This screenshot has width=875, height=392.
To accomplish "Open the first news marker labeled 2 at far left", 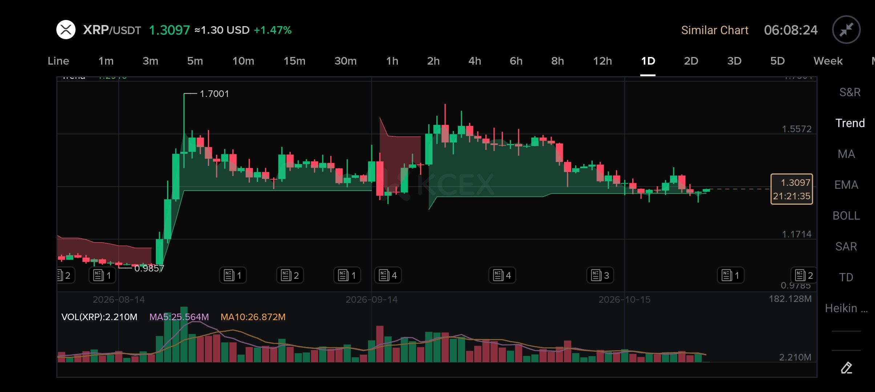I will point(65,275).
